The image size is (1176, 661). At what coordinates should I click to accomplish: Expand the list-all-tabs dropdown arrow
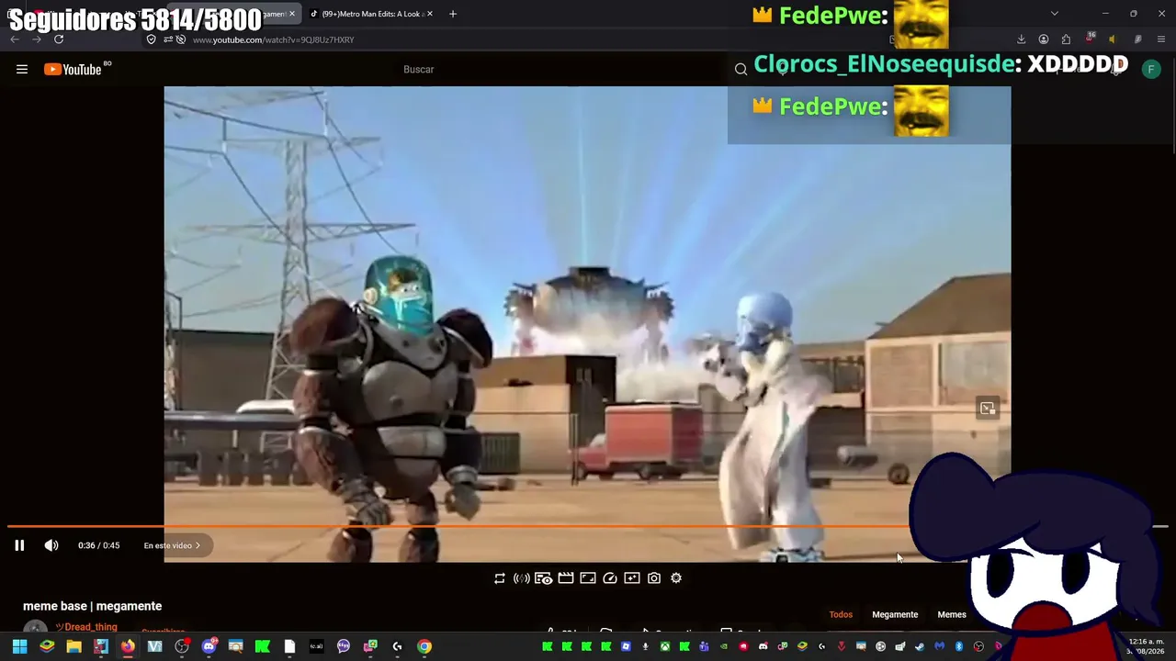pos(1055,14)
